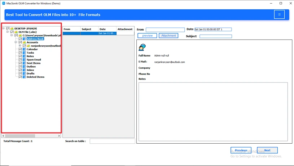Image resolution: width=294 pixels, height=166 pixels.
Task: Collapse the DESKTOP-2F6HG9E tree node
Action: [x=3, y=28]
